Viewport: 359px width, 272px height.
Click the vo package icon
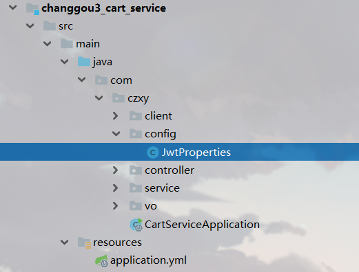point(136,205)
